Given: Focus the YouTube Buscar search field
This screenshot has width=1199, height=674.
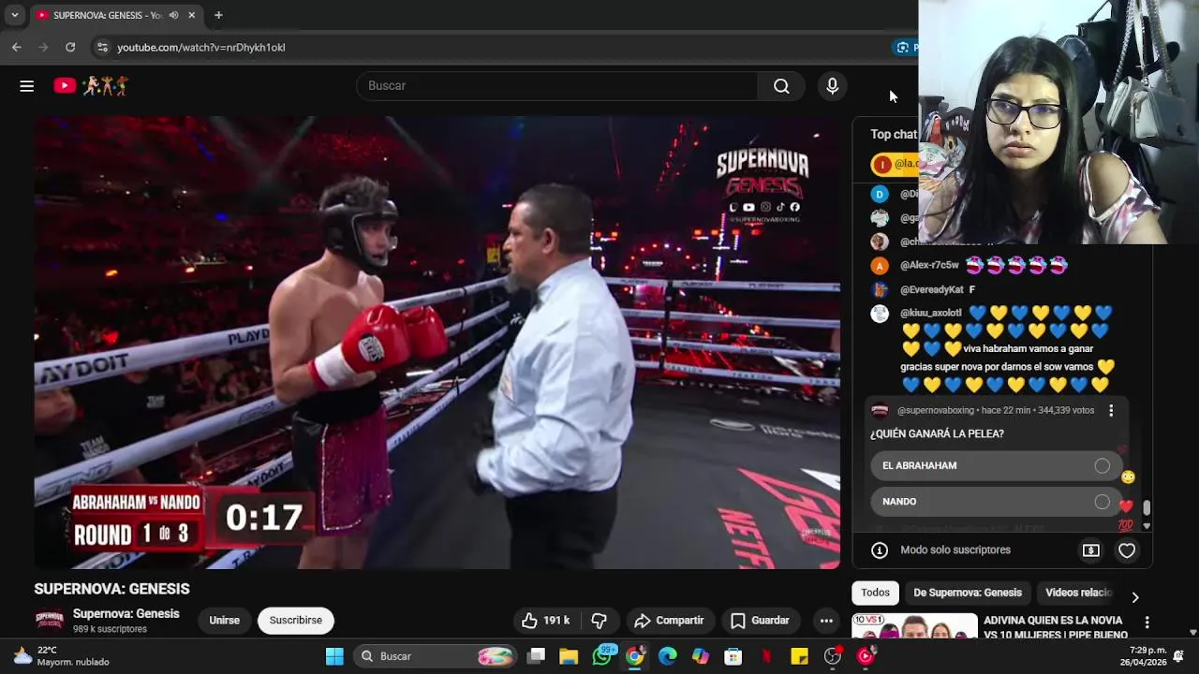Looking at the screenshot, I should [x=556, y=86].
